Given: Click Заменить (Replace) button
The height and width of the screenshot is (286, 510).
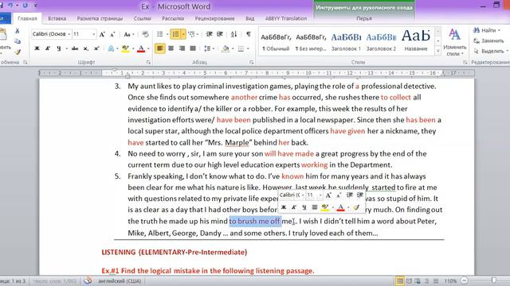Looking at the screenshot, I should tap(488, 41).
